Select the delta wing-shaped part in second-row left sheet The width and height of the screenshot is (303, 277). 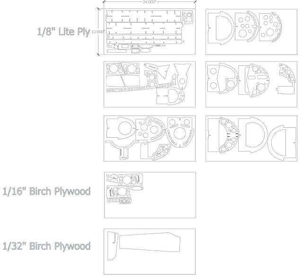click(157, 71)
